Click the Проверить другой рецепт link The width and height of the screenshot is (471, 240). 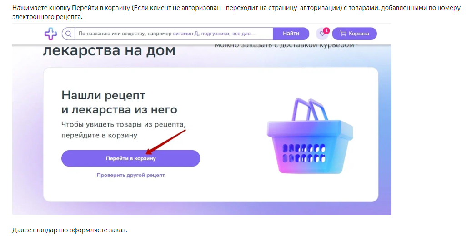click(130, 175)
